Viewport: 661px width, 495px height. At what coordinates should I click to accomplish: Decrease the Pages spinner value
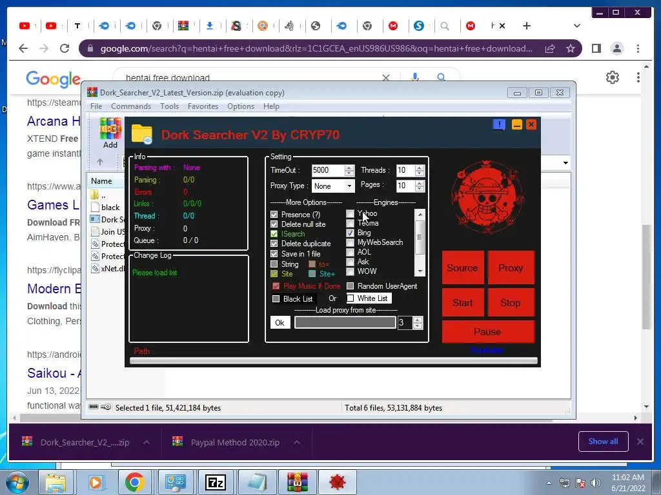[419, 188]
